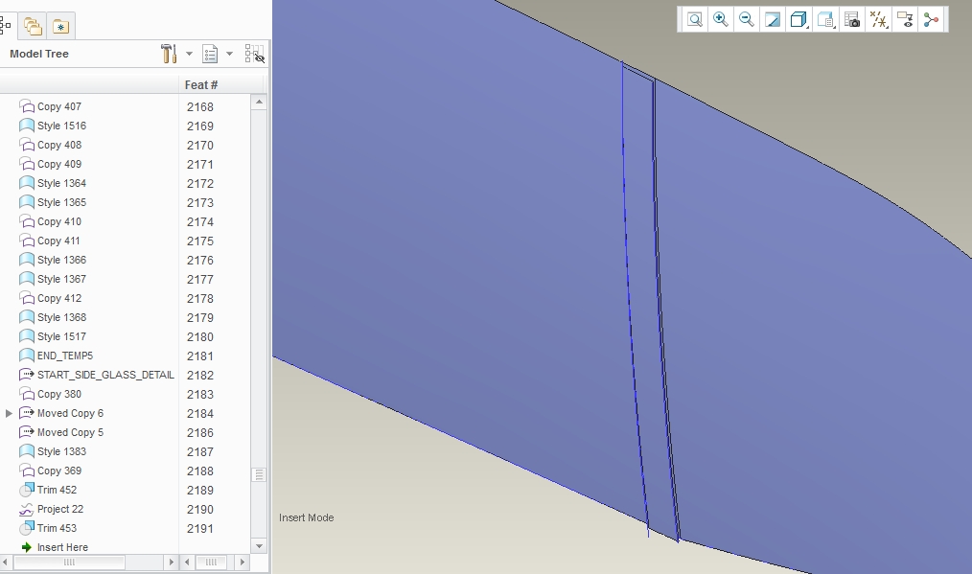This screenshot has height=574, width=972.
Task: Toggle the tree columns hide icon
Action: pos(255,54)
